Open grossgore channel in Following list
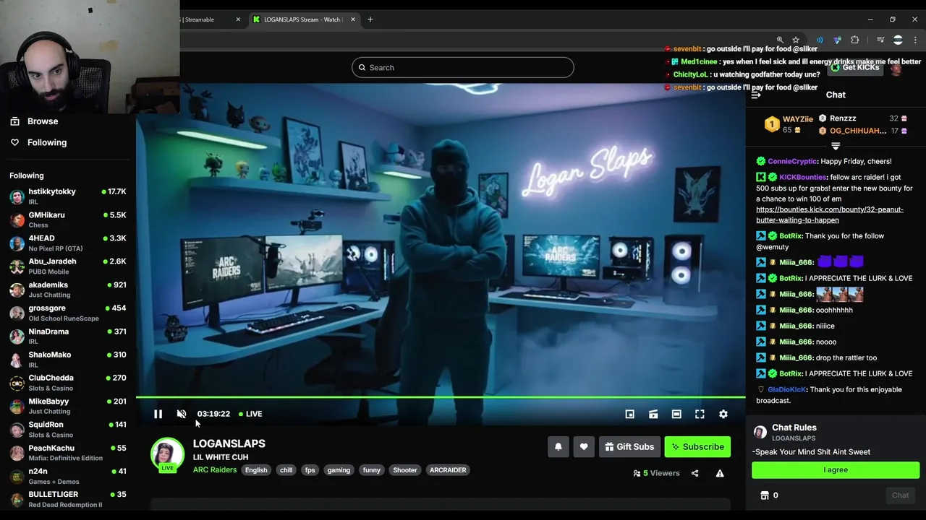This screenshot has height=520, width=926. [68, 313]
